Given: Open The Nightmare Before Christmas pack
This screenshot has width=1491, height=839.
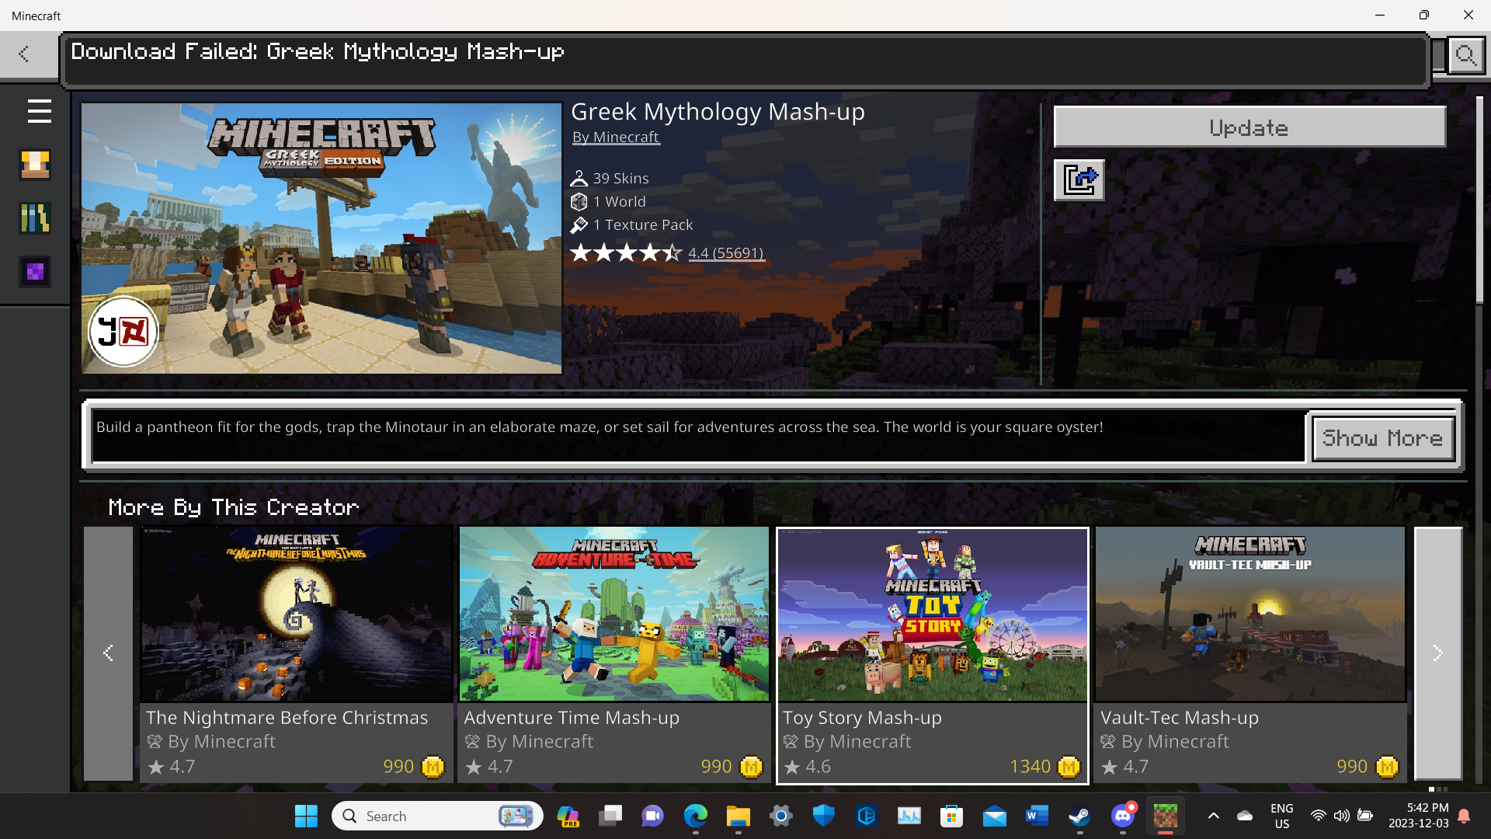Looking at the screenshot, I should [x=296, y=653].
